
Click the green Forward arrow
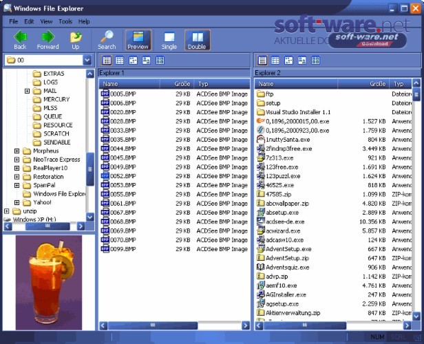(48, 40)
